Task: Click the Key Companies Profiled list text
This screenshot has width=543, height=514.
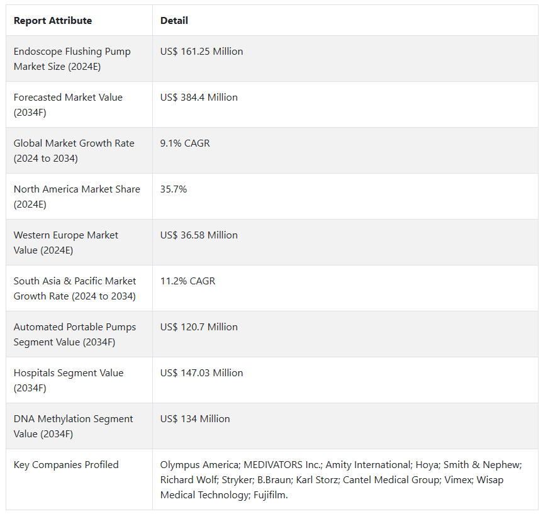Action: 340,479
